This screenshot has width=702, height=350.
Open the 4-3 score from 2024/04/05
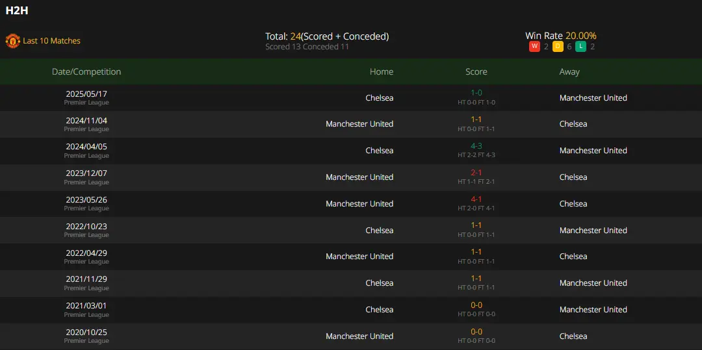point(476,145)
